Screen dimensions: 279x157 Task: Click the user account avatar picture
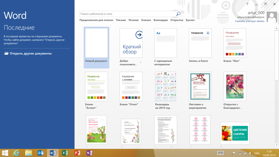272,17
